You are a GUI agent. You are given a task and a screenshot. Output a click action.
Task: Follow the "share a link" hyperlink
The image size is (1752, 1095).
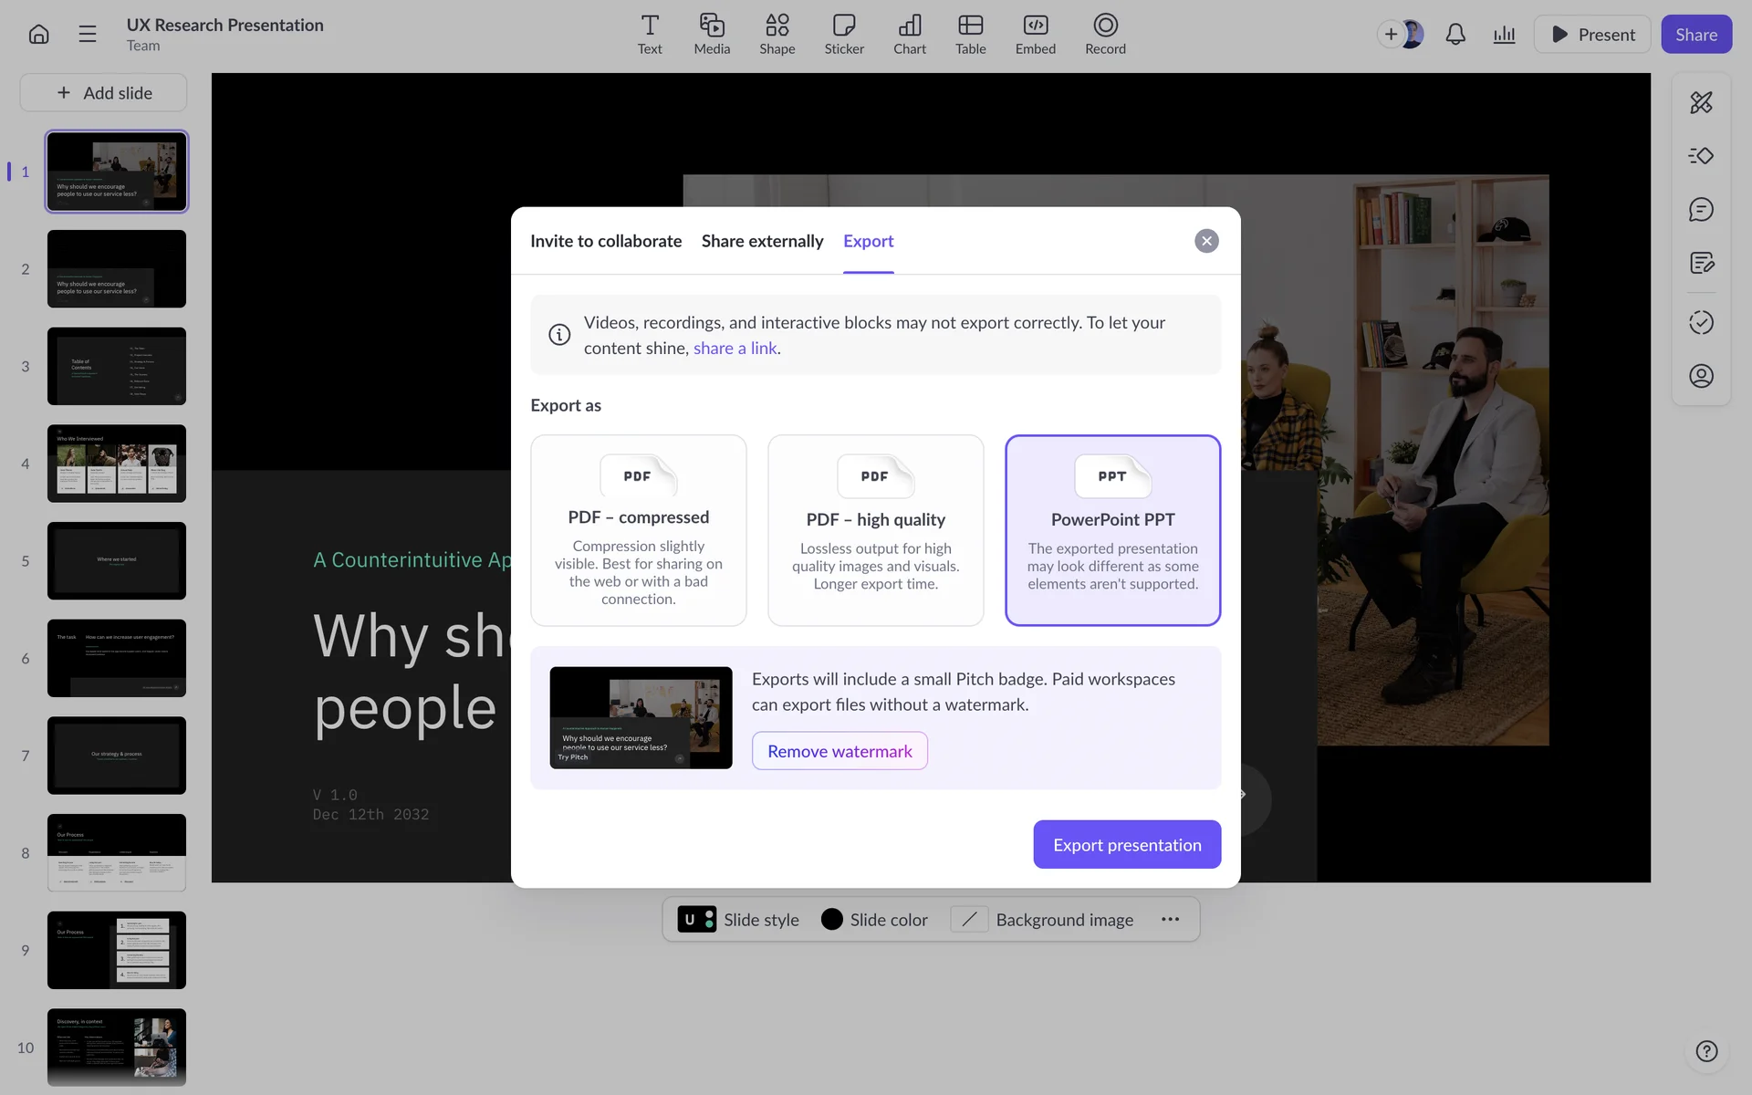pyautogui.click(x=735, y=349)
